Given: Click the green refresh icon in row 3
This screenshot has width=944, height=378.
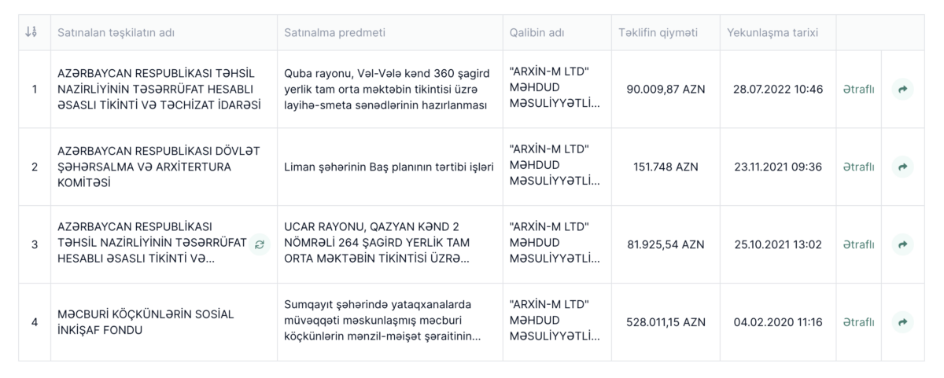Looking at the screenshot, I should click(x=259, y=244).
